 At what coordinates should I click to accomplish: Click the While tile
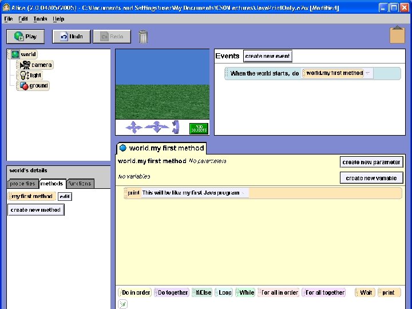click(245, 292)
